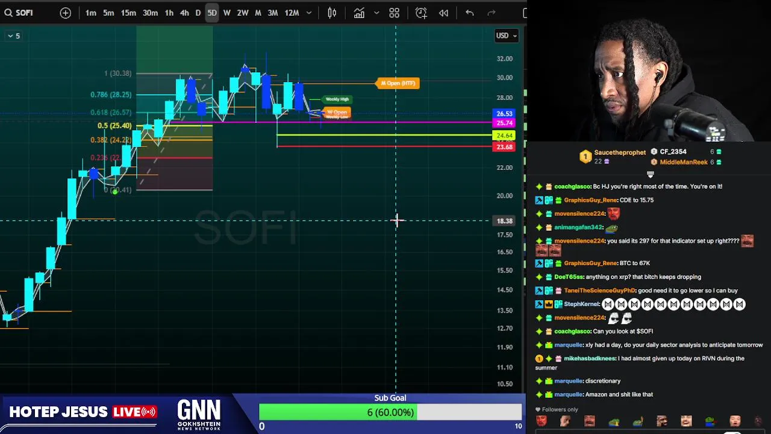The image size is (771, 434).
Task: Click coachglasco's badge on $SOFI message
Action: pos(549,332)
